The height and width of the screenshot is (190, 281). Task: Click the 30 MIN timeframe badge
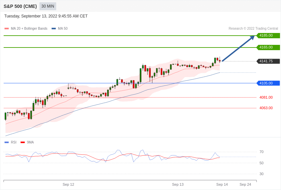coord(48,6)
